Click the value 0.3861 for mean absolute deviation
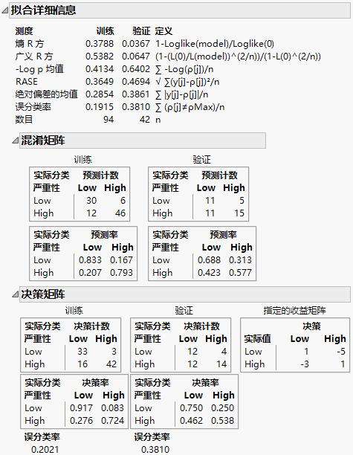Screen dimensions: 353x455 pyautogui.click(x=136, y=94)
